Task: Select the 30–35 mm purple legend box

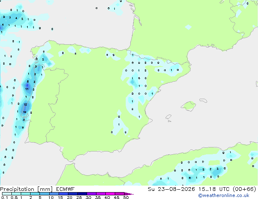Action: [x=91, y=194]
